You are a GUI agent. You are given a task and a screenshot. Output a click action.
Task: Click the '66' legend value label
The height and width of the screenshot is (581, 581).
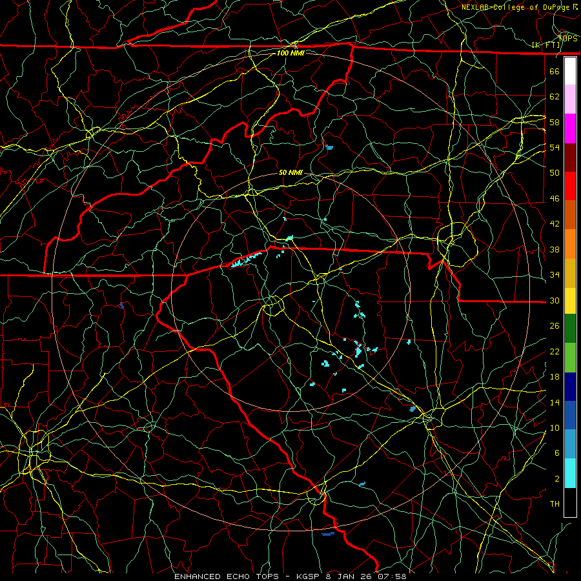click(x=555, y=71)
